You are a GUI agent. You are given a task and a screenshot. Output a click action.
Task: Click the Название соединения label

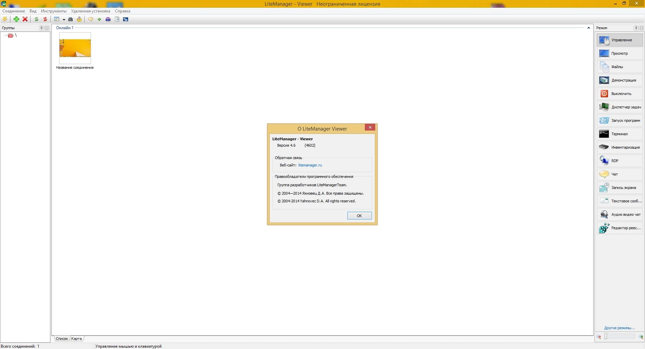coord(75,67)
